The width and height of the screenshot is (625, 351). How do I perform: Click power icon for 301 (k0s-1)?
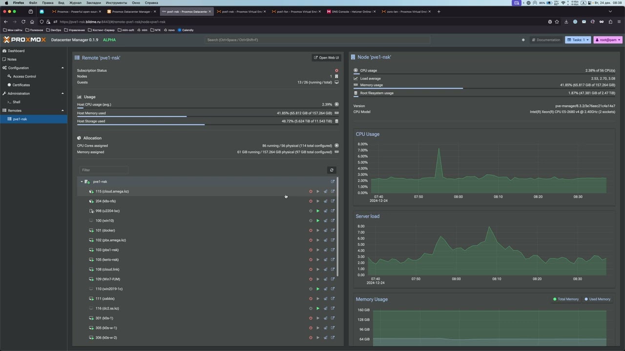311,318
